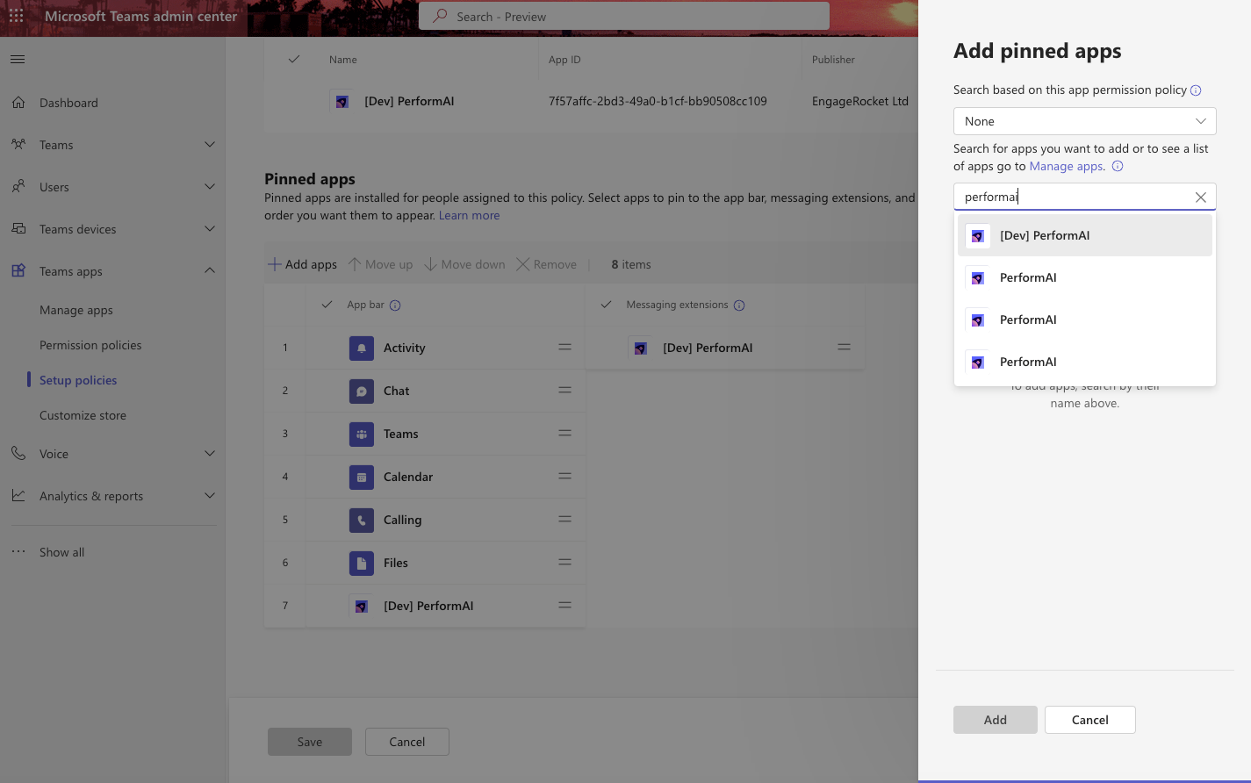Click the info icon after Manage apps link
The image size is (1251, 783).
[x=1118, y=166]
